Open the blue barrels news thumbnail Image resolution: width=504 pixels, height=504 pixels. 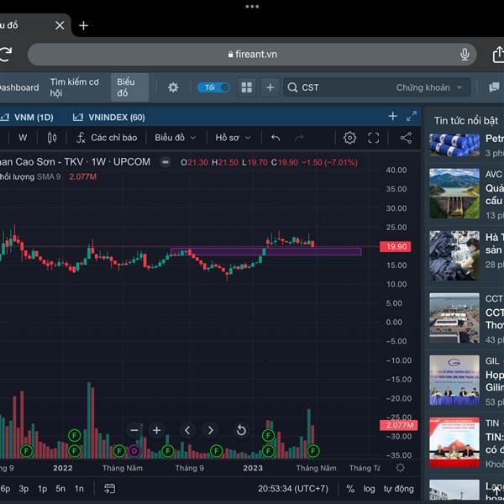(x=454, y=145)
